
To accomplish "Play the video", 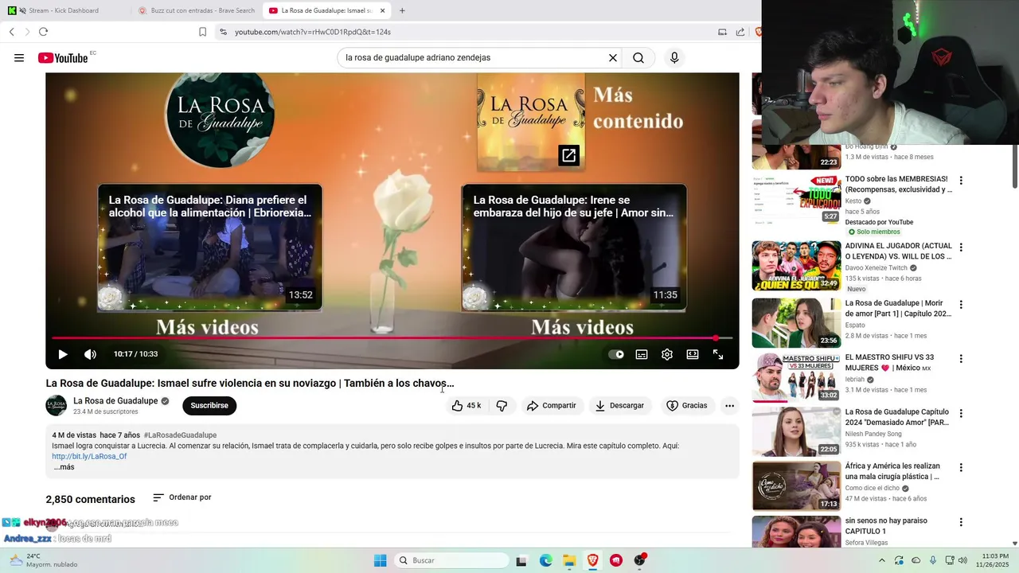I will click(63, 354).
